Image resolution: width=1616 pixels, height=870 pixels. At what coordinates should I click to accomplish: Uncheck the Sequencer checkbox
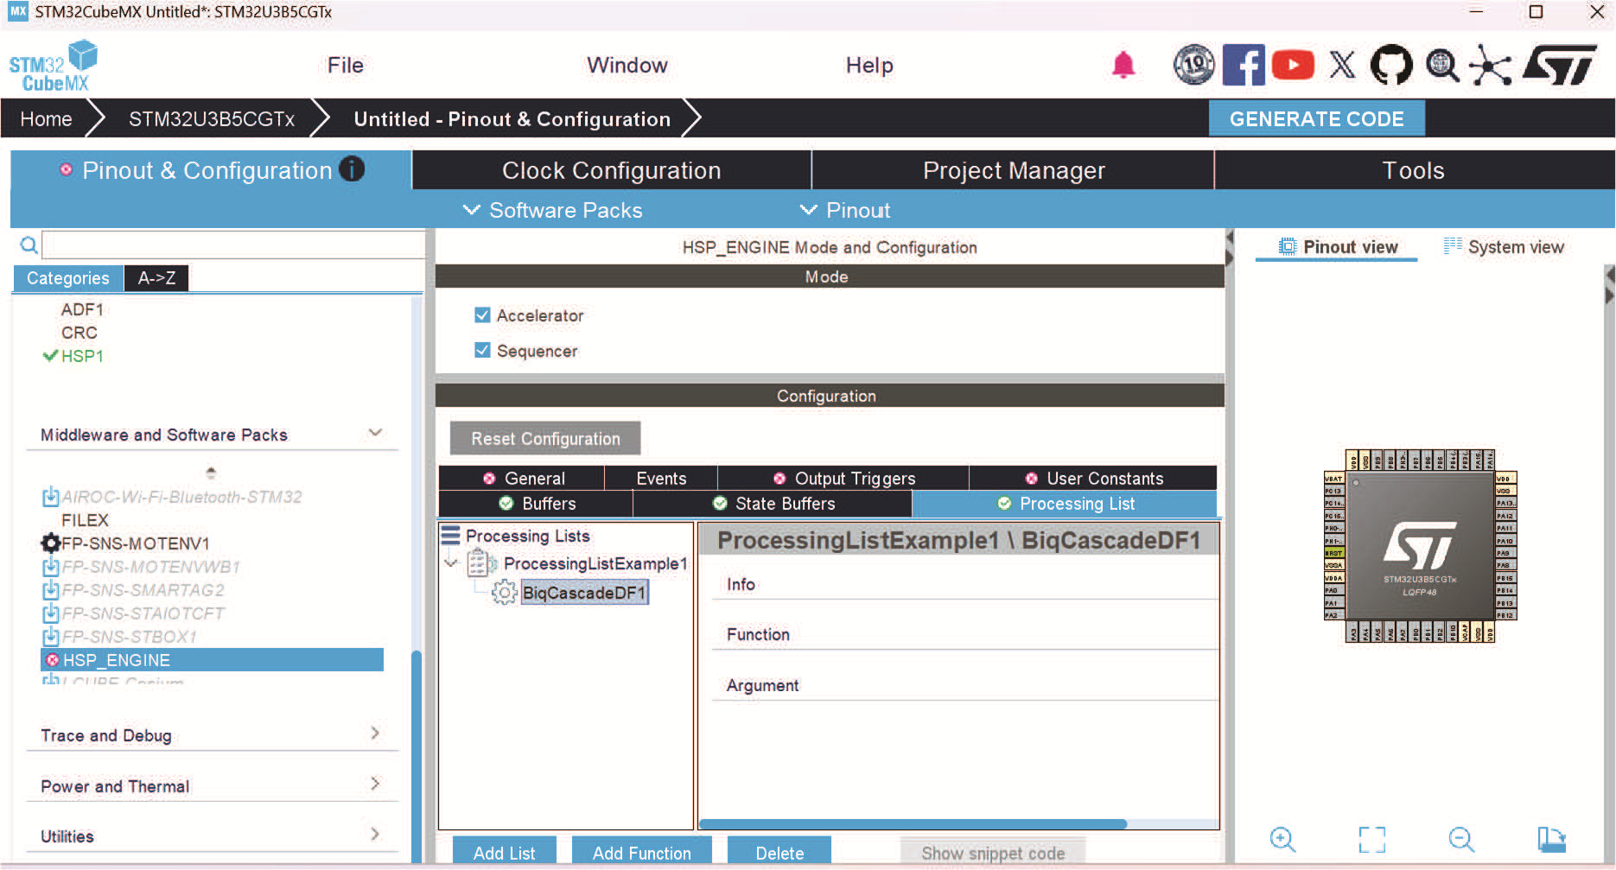point(482,350)
